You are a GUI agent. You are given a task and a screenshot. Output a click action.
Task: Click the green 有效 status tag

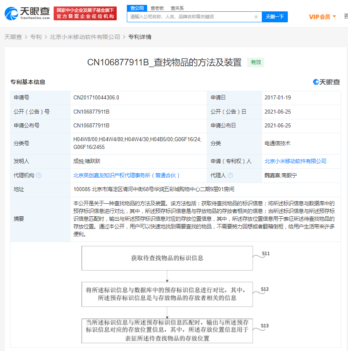coord(255,63)
